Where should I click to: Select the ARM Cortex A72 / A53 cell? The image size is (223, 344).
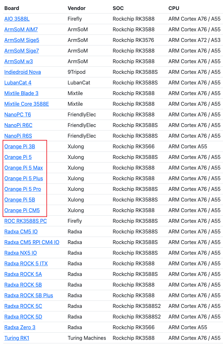(x=195, y=40)
